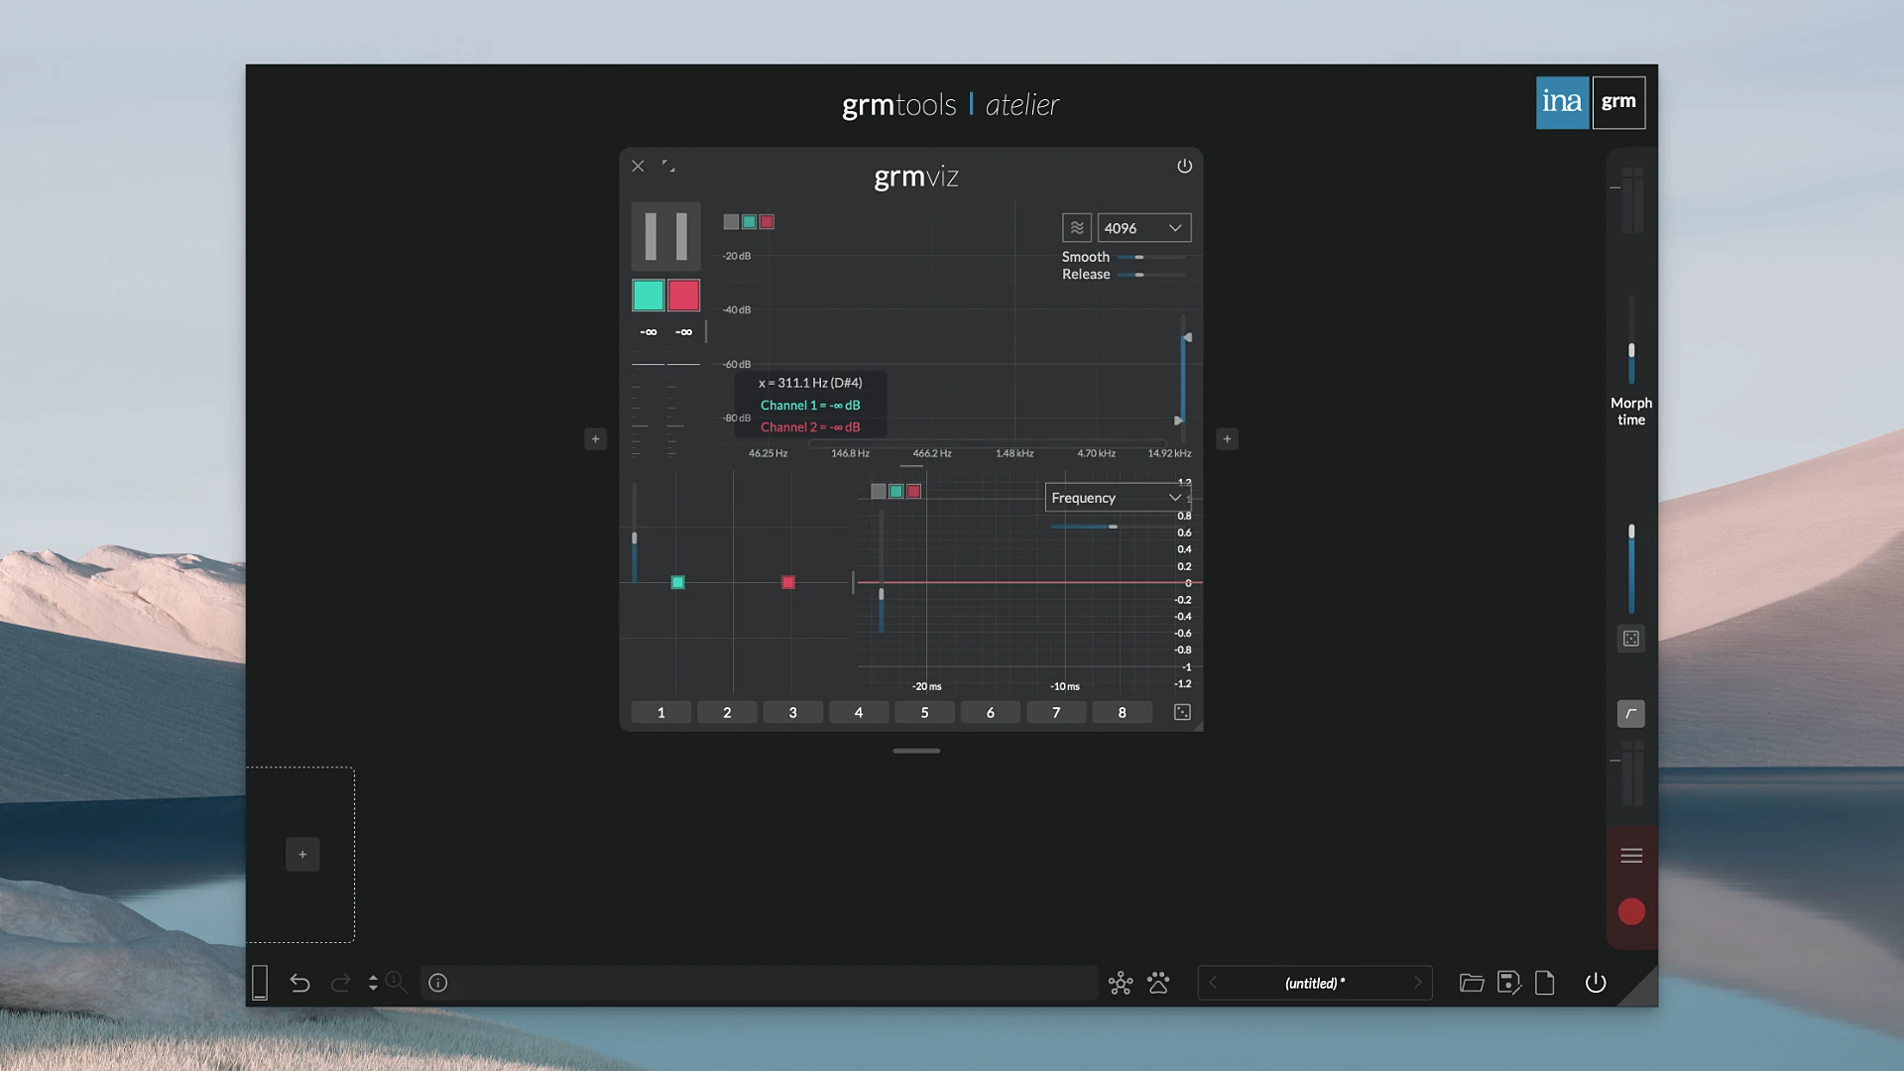Open the 4096 FFT size dropdown
The image size is (1904, 1071).
[1142, 227]
